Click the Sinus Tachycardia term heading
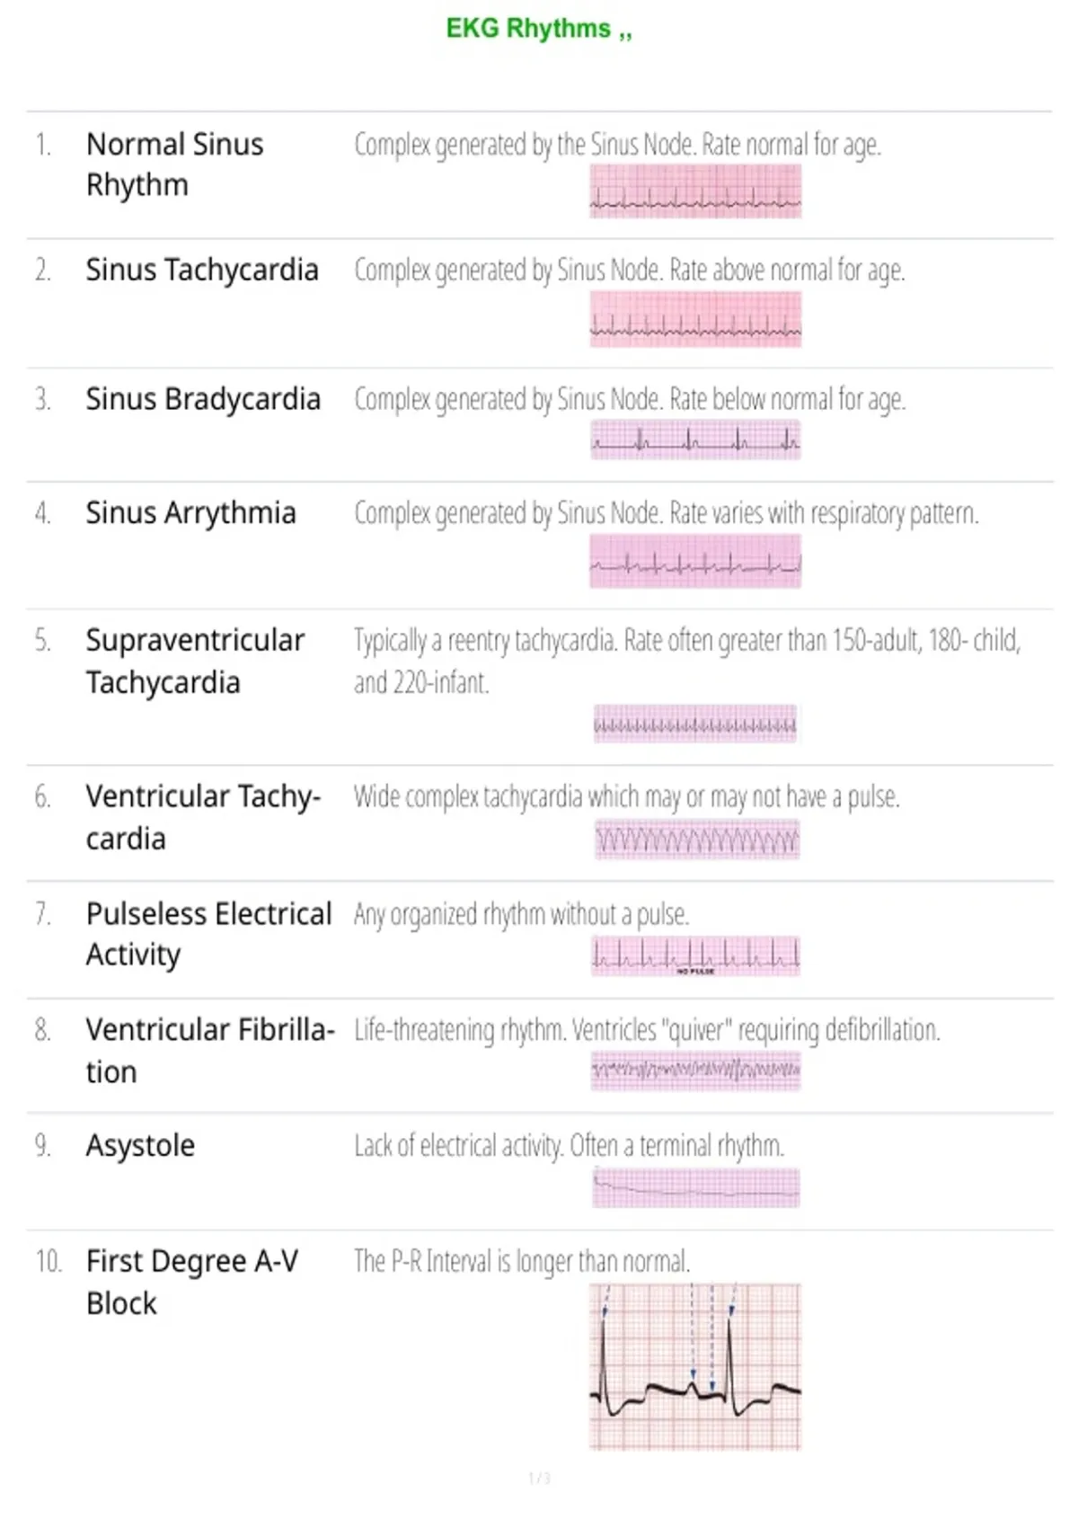Image resolution: width=1078 pixels, height=1528 pixels. (202, 270)
